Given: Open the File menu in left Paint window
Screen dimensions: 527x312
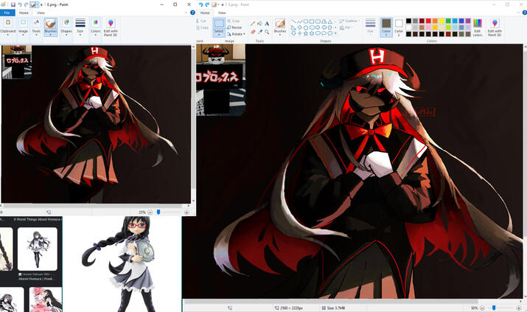Looking at the screenshot, I should click(6, 13).
